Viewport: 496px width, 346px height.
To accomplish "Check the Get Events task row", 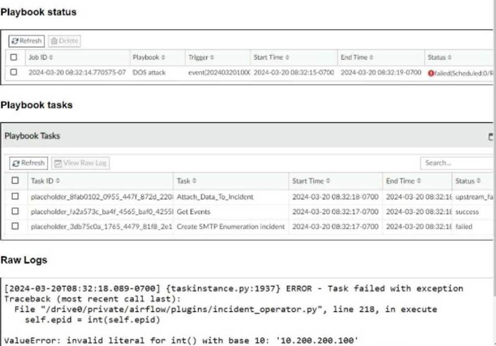I will click(15, 211).
